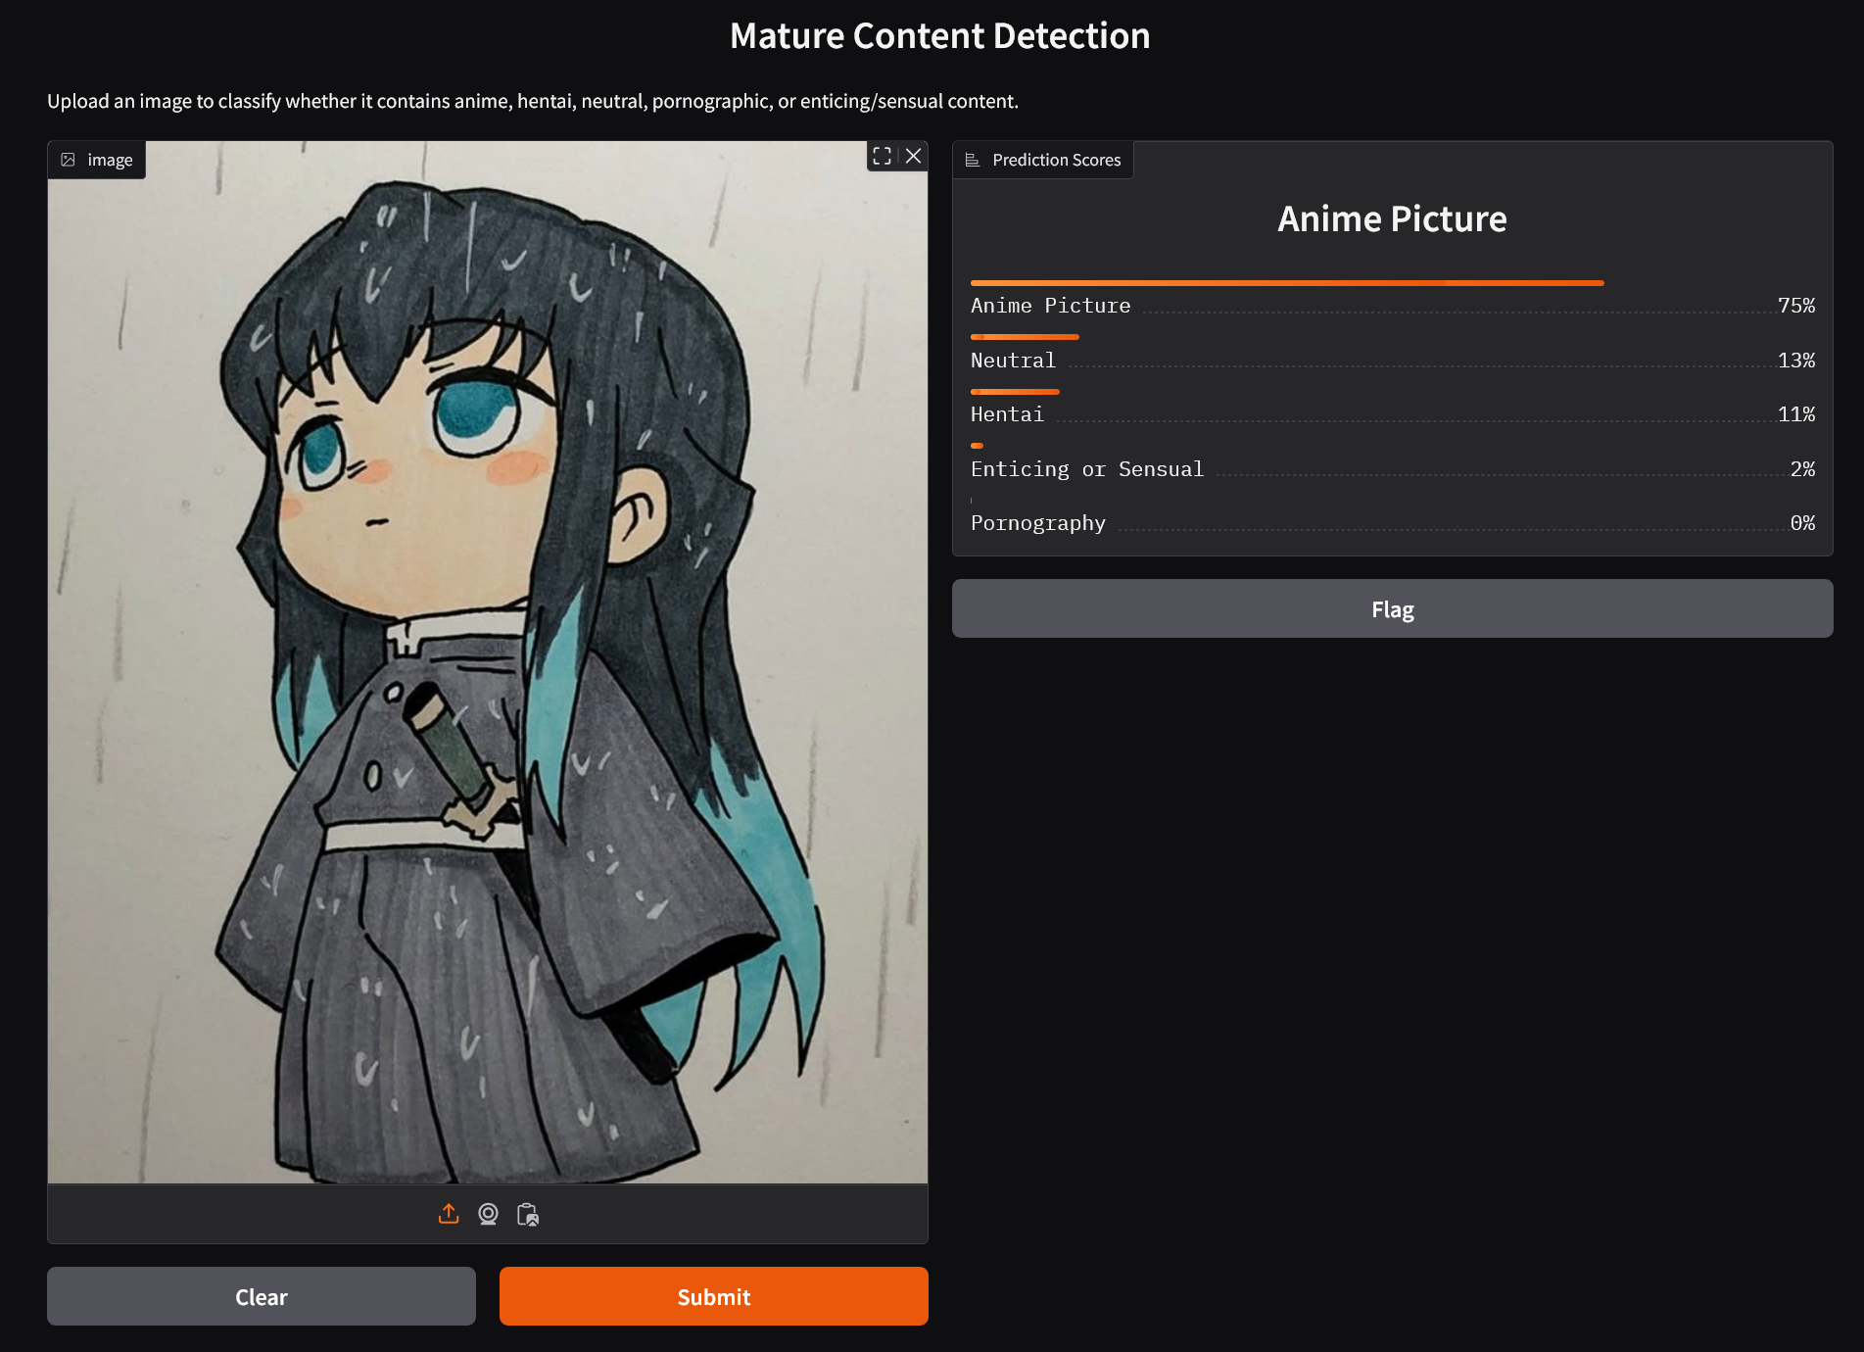Click the Prediction Scores chart icon
Screen dimensions: 1864x1352
972,159
